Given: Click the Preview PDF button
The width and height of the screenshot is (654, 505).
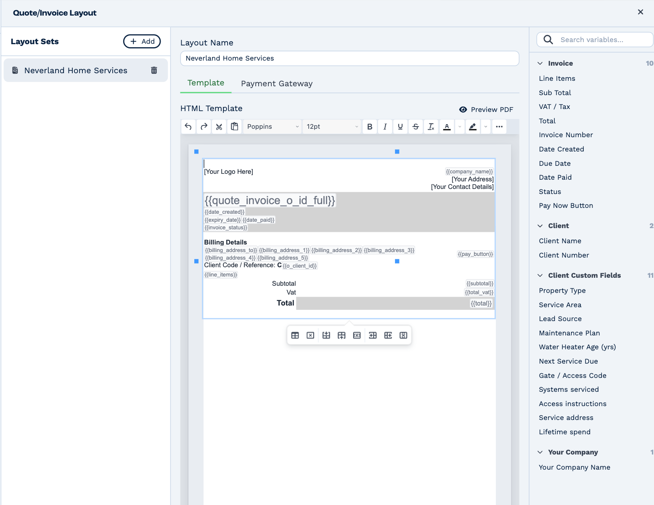Looking at the screenshot, I should click(486, 109).
